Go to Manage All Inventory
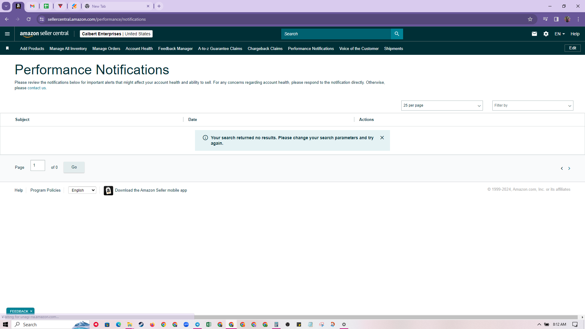The height and width of the screenshot is (329, 585). pos(68,48)
